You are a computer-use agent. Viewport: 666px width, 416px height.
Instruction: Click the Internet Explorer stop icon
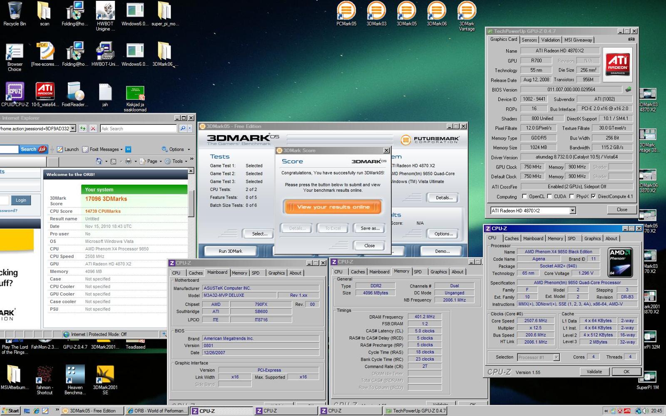tap(93, 129)
